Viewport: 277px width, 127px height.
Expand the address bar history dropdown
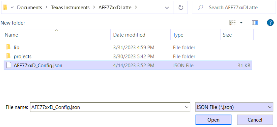[x=167, y=8]
